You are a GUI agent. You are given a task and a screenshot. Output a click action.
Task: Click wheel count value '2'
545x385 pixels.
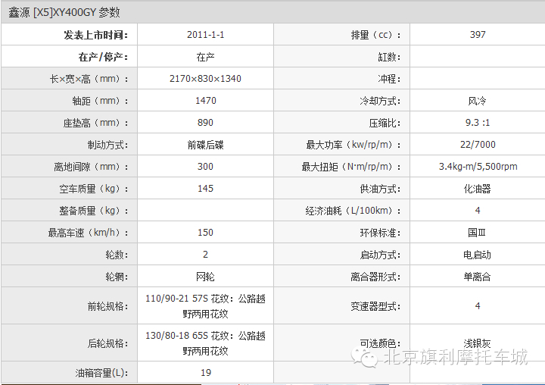(205, 254)
